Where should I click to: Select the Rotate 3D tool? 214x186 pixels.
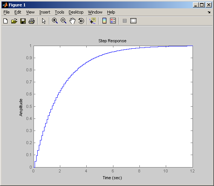pos(81,21)
